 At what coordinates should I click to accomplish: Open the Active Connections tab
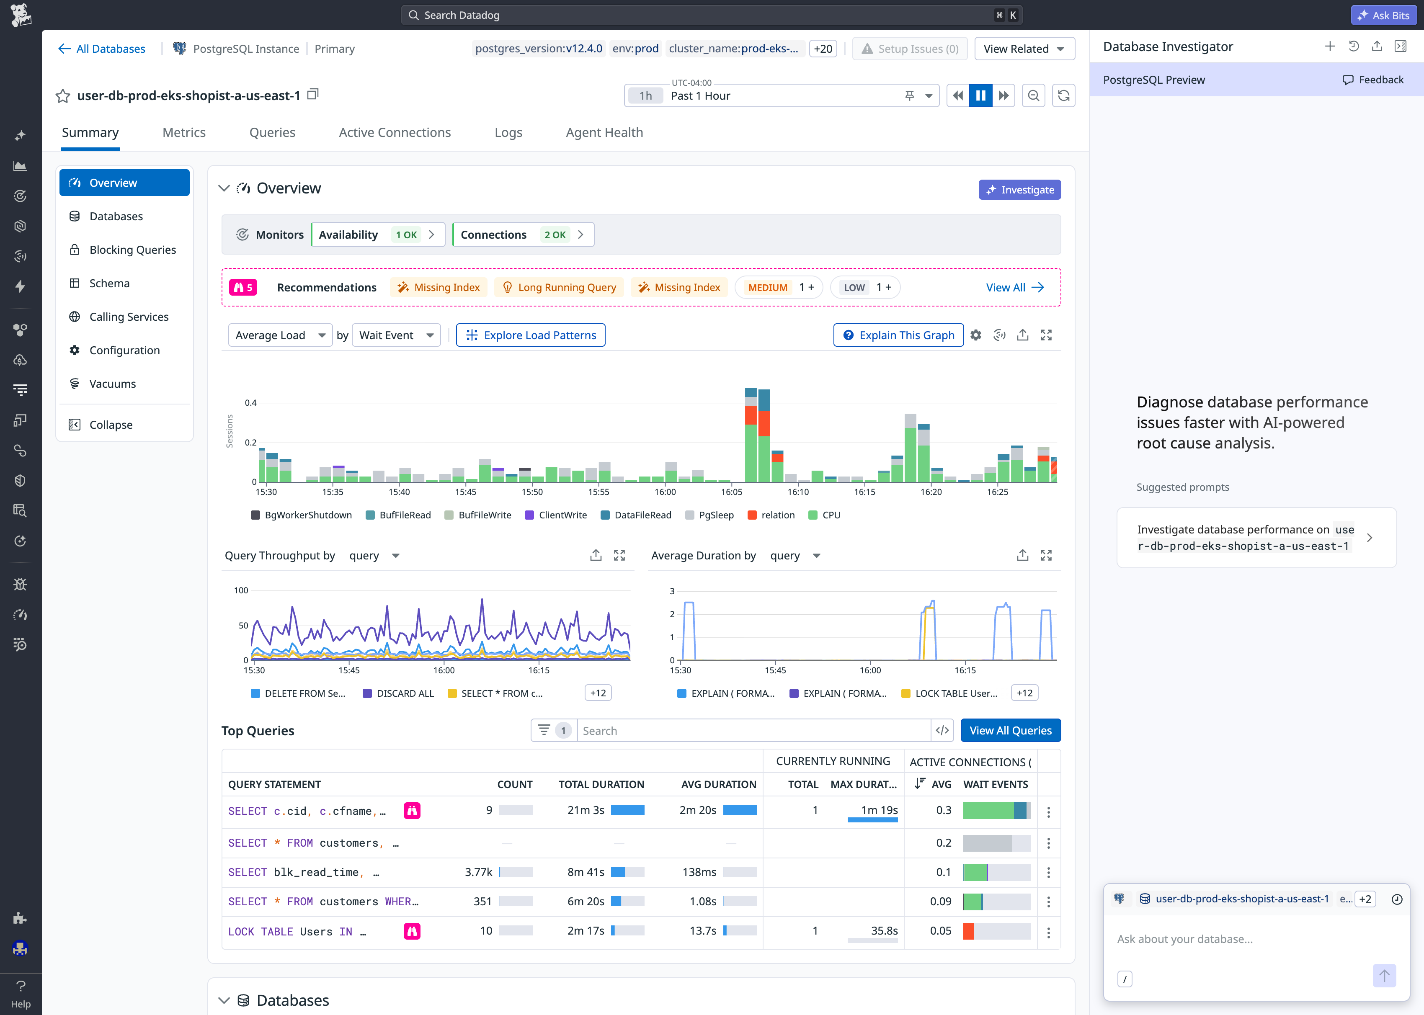click(x=395, y=132)
